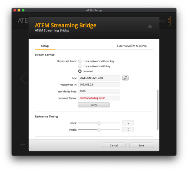Cancel the setup changes
The image size is (188, 171).
(x=114, y=145)
